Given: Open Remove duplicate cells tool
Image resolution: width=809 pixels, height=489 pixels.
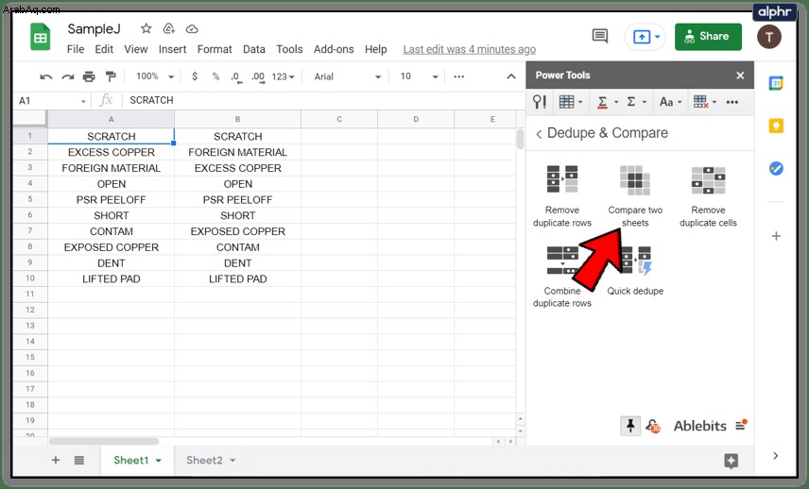Looking at the screenshot, I should tap(708, 196).
